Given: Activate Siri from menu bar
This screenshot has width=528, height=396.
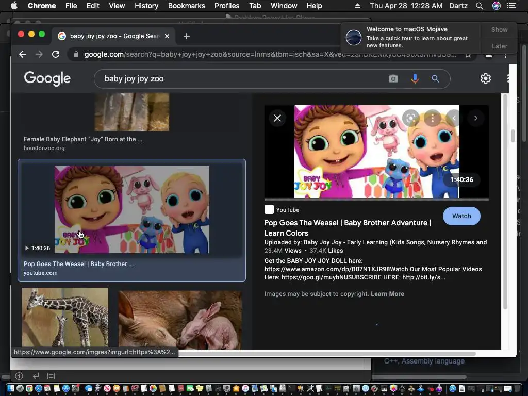Looking at the screenshot, I should [497, 6].
